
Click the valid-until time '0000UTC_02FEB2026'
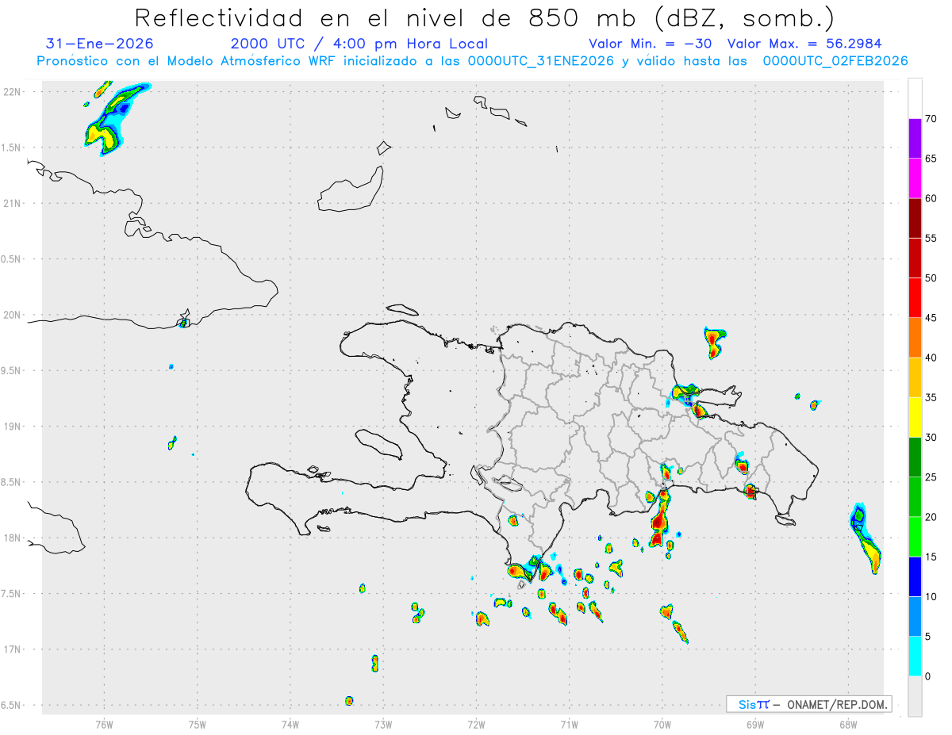point(835,61)
